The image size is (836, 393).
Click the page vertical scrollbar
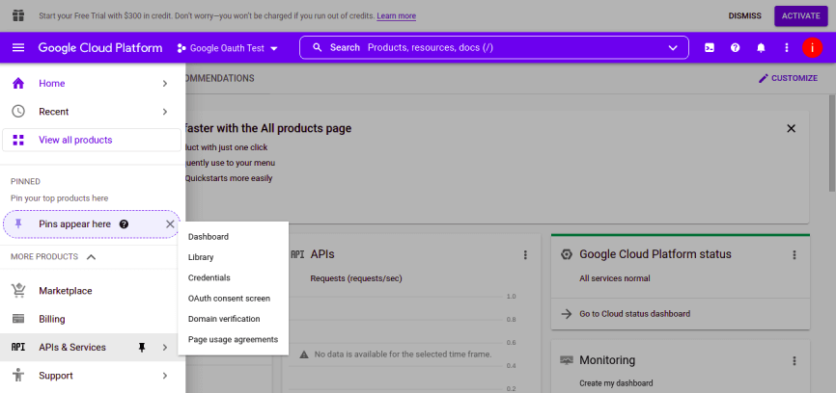click(832, 144)
